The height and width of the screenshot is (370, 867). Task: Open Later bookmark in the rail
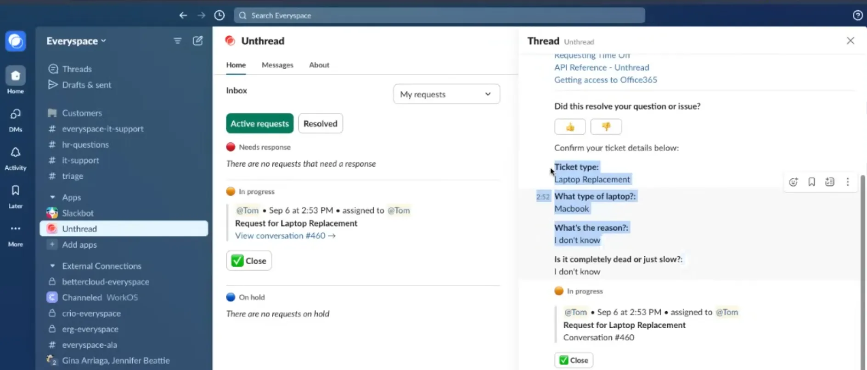pos(16,196)
